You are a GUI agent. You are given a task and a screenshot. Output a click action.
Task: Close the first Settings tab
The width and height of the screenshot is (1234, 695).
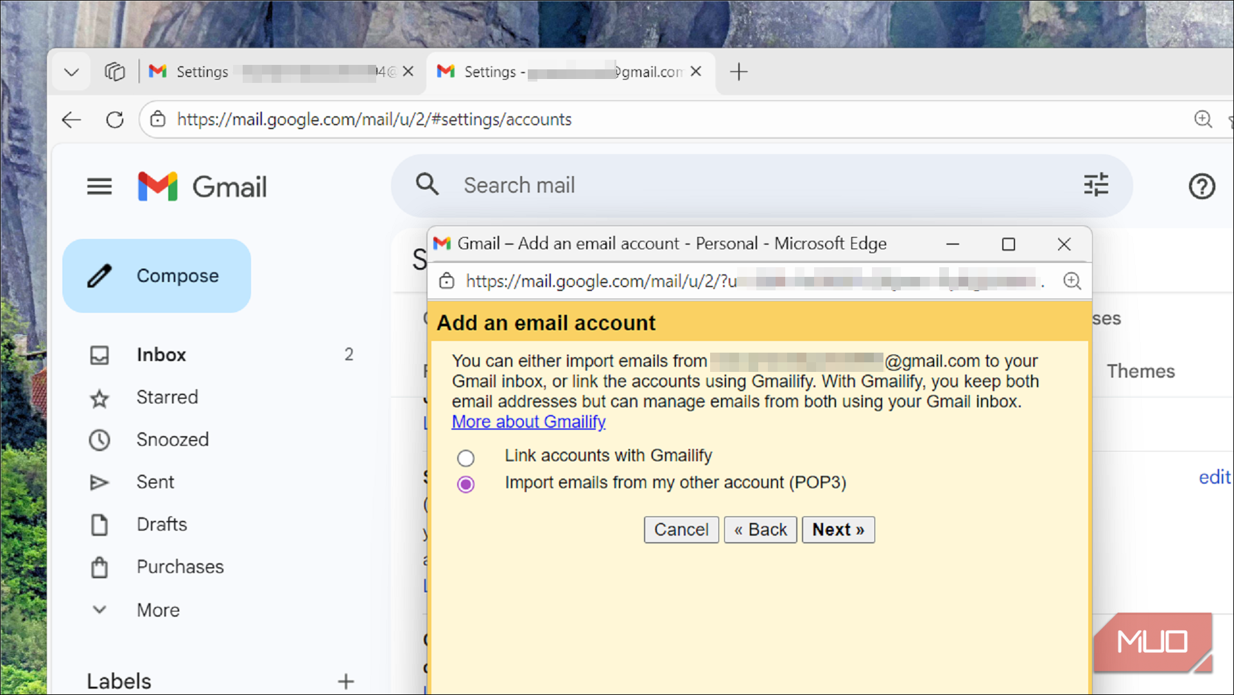pos(408,72)
